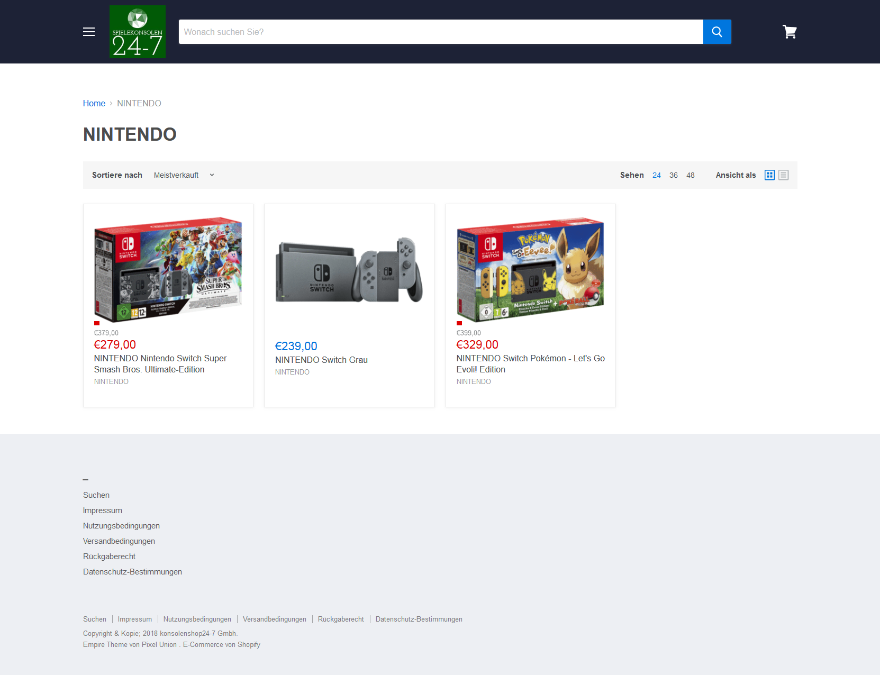This screenshot has height=675, width=880.
Task: Click the crossed-out €379,00 price
Action: pyautogui.click(x=106, y=333)
